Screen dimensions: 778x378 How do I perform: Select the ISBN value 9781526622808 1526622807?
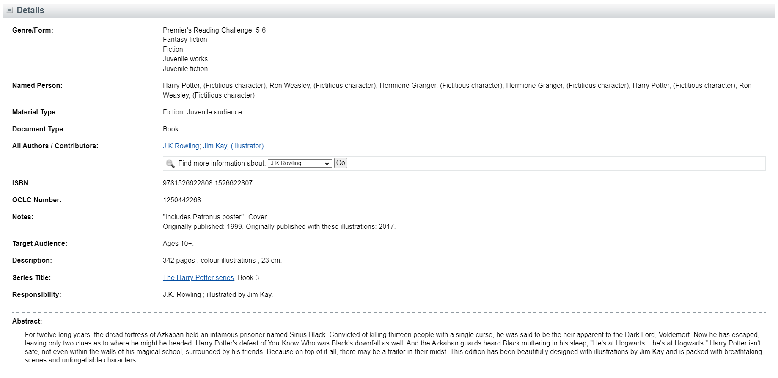click(208, 183)
